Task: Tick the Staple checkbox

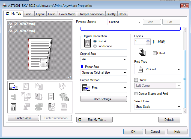Action: coord(136,80)
